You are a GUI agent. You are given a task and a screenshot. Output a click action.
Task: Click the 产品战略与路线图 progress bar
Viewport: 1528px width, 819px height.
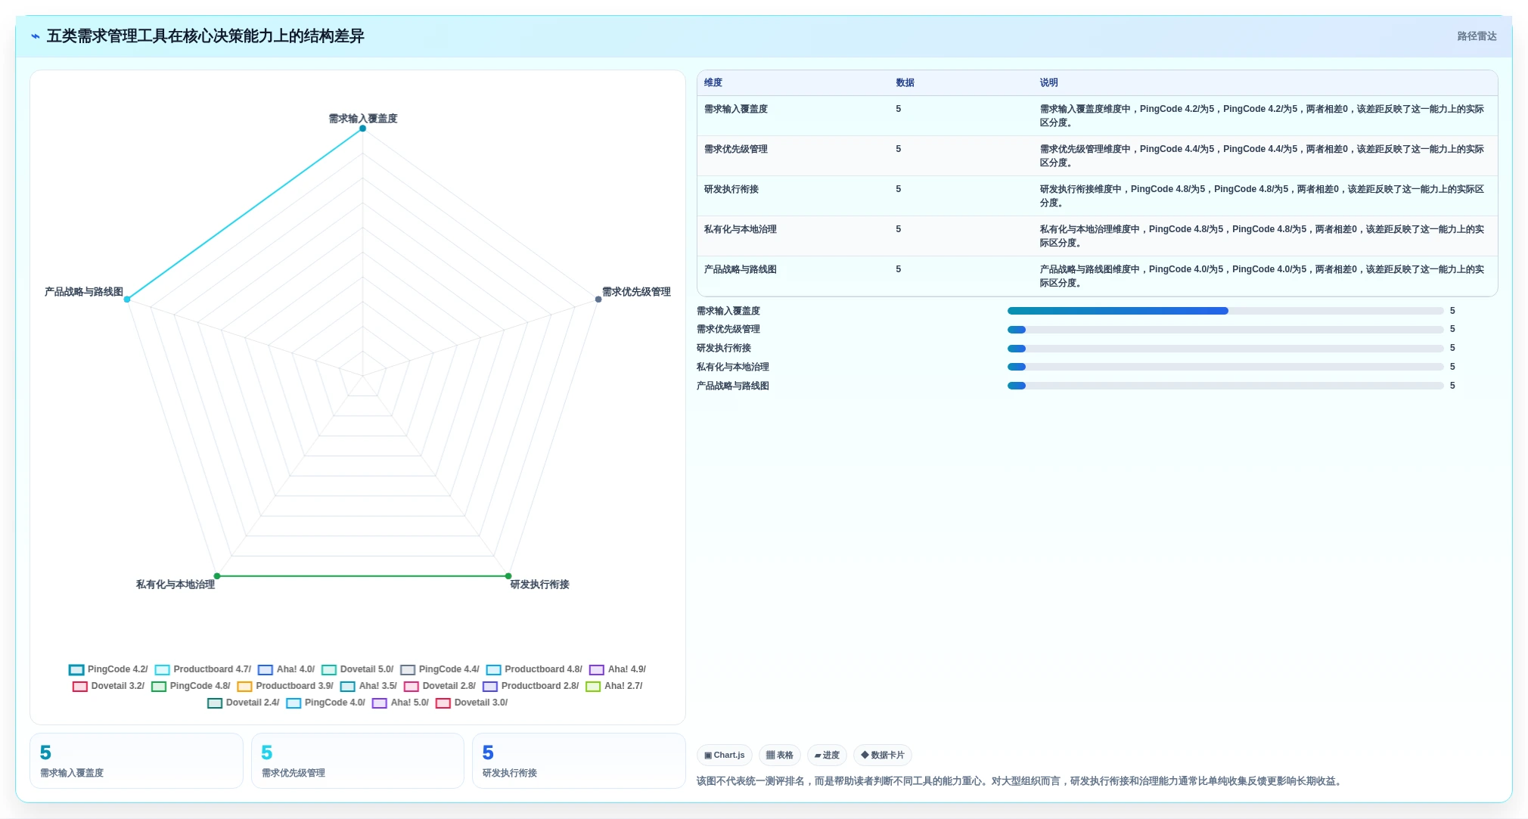click(1225, 386)
